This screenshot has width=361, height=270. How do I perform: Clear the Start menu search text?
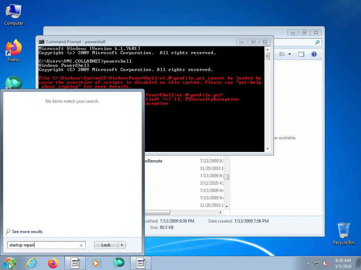pos(81,245)
